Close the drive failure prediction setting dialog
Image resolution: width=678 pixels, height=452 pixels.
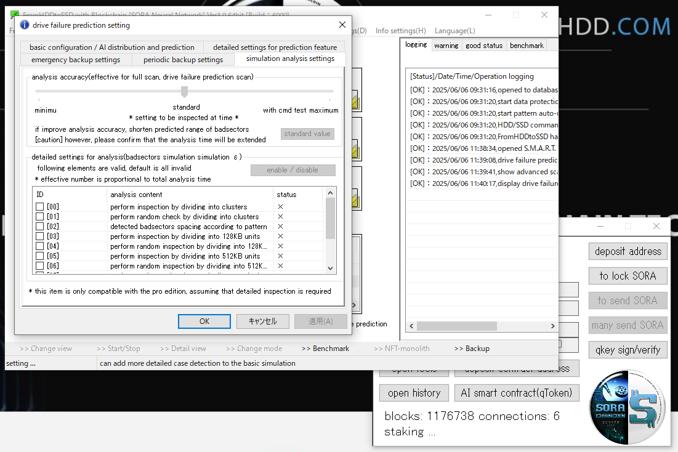tap(342, 25)
